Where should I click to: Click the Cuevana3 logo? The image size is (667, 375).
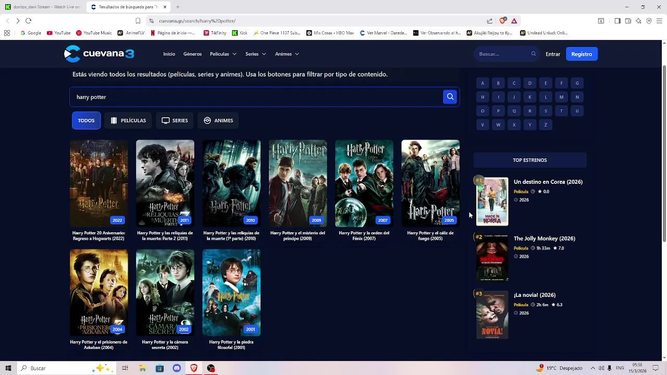(99, 54)
